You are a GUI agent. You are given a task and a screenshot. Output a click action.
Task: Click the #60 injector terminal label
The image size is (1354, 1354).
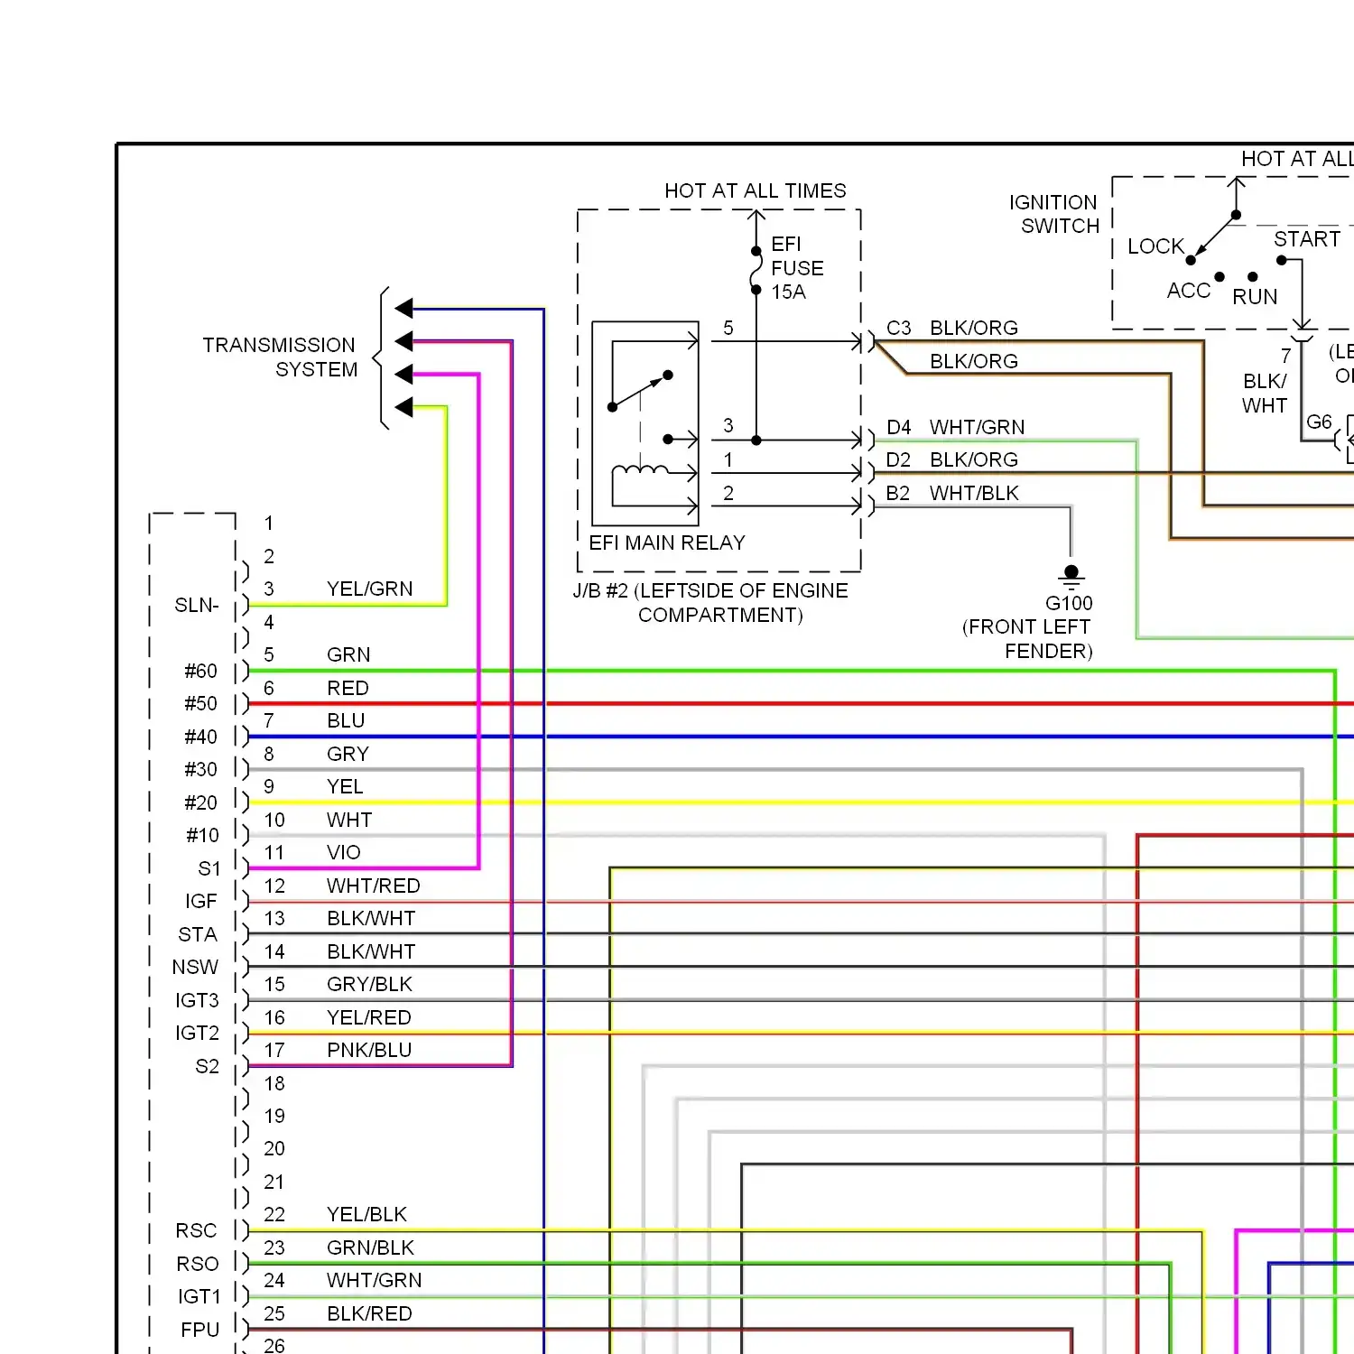click(x=200, y=671)
